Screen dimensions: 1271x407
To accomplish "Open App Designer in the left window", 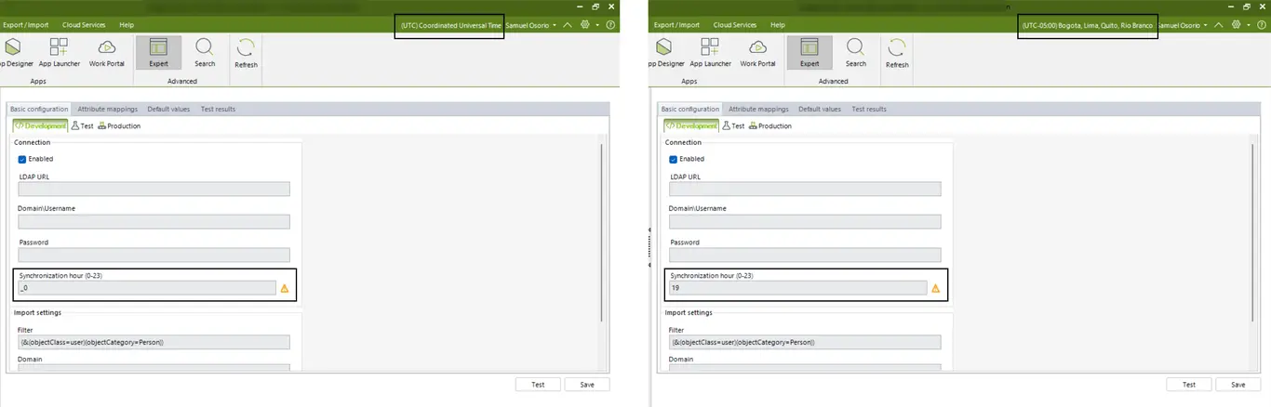I will (x=14, y=52).
